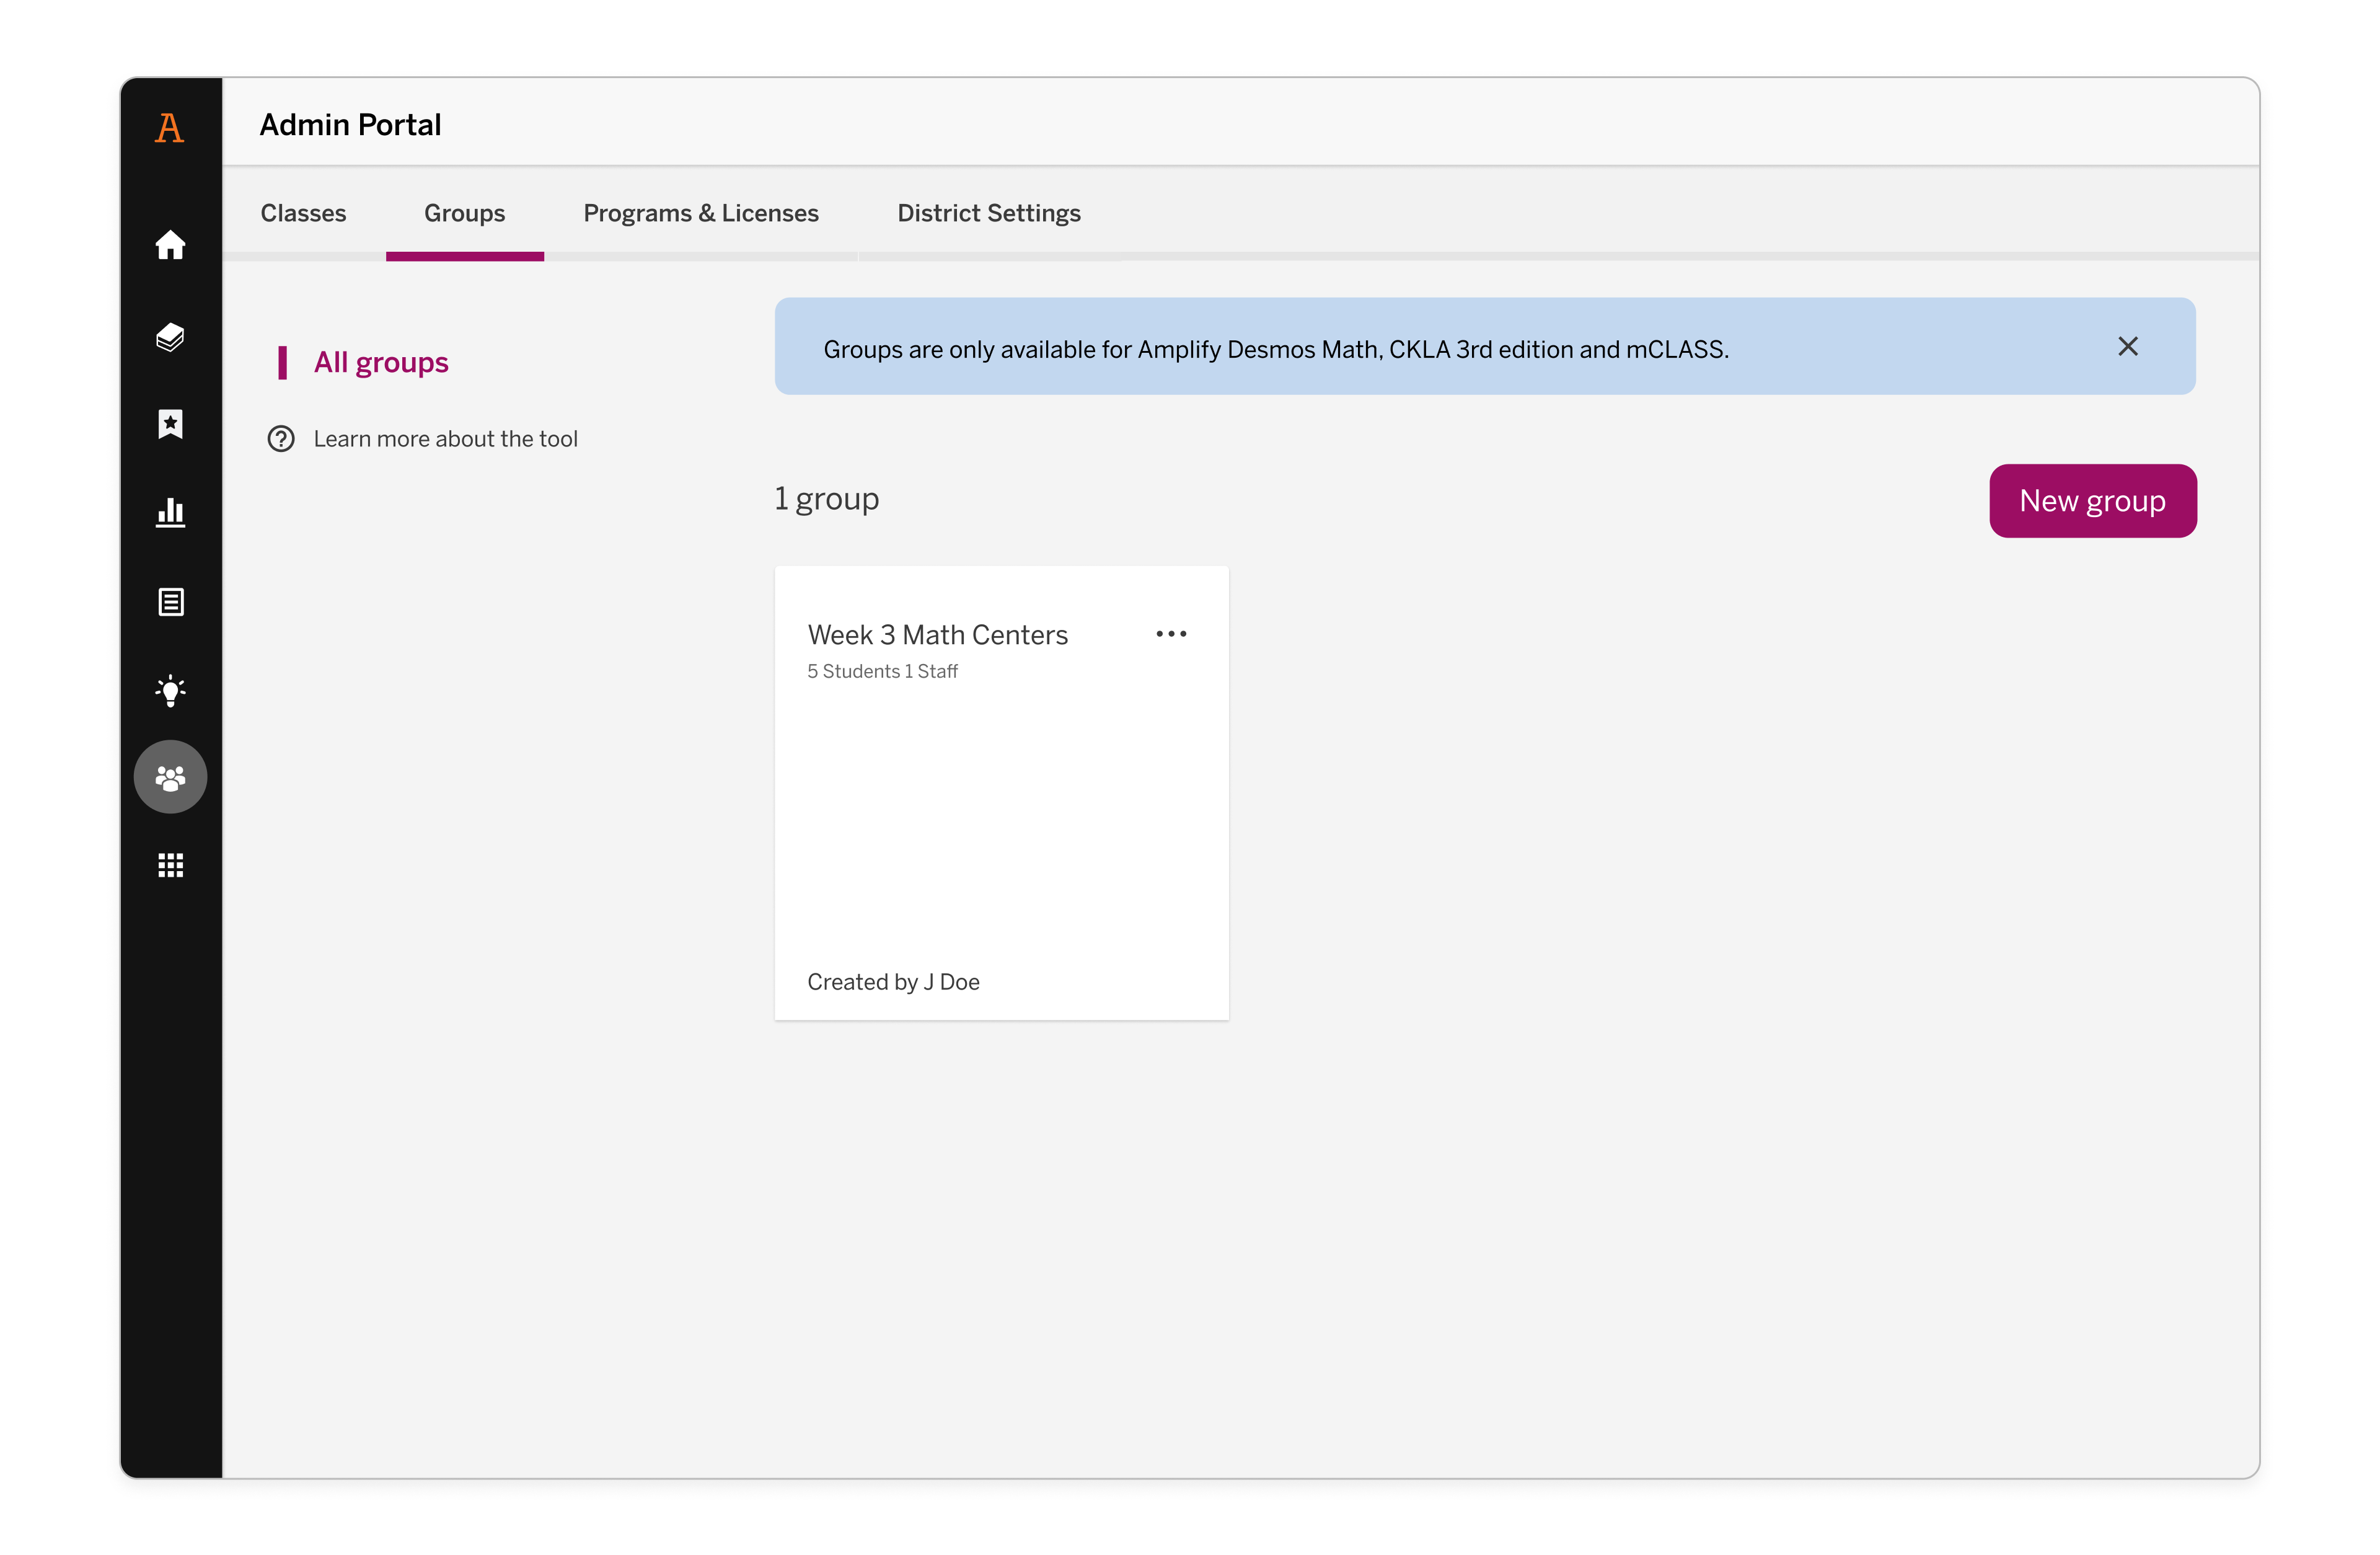Open the highlighted groups people icon

pos(170,776)
